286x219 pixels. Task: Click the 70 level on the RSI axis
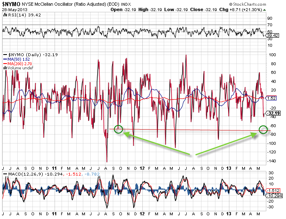[x=270, y=25]
